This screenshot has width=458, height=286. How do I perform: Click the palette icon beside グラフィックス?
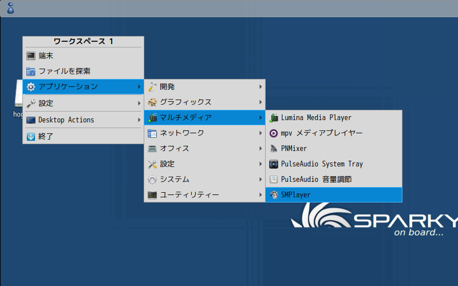pos(152,102)
